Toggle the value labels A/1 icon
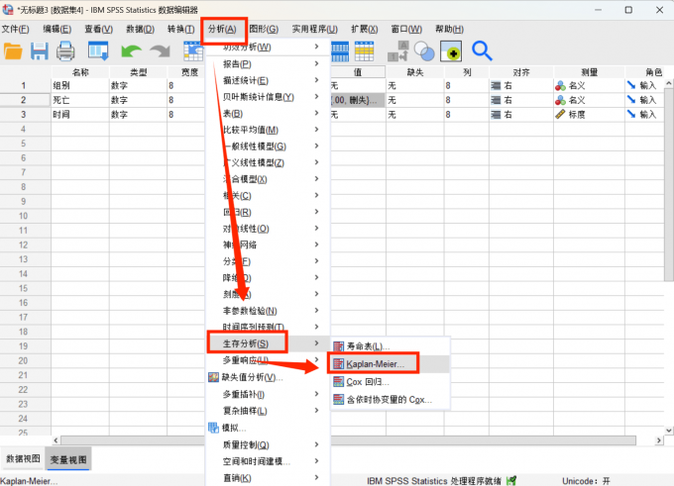 point(398,51)
